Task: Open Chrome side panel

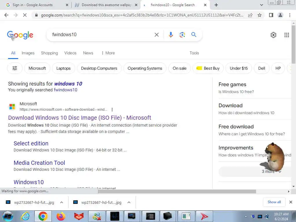Action: tap(271, 15)
